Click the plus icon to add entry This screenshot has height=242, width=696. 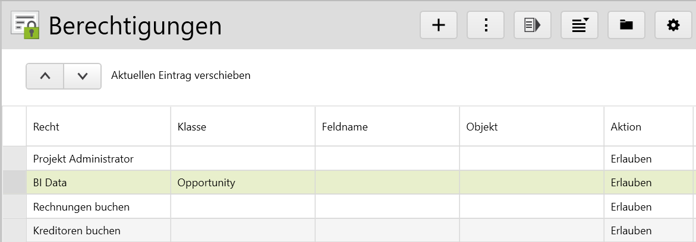click(439, 26)
